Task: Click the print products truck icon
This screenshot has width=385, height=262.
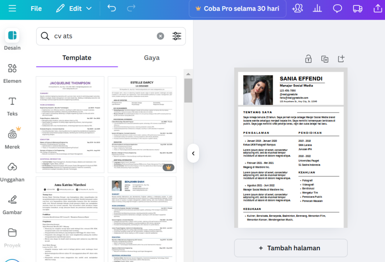Action: (357, 8)
